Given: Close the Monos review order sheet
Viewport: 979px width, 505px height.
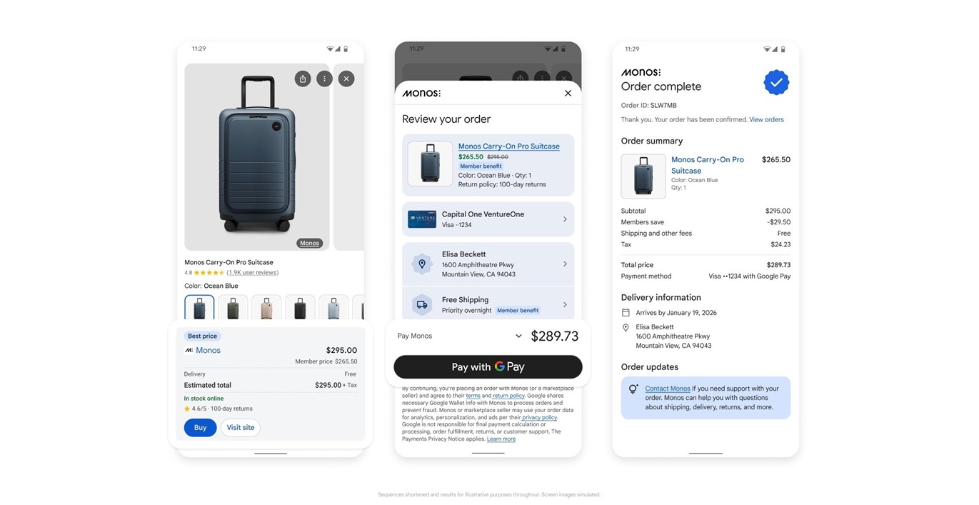Looking at the screenshot, I should pos(568,93).
